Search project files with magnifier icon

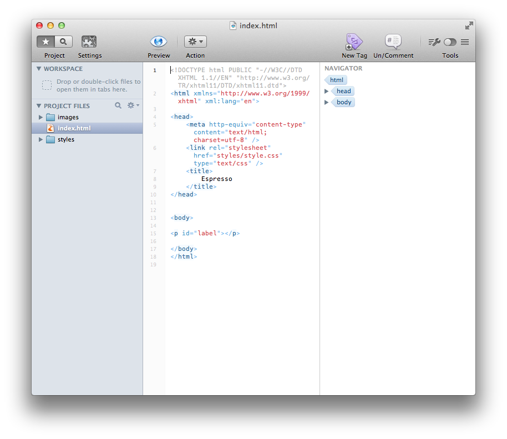pyautogui.click(x=118, y=105)
